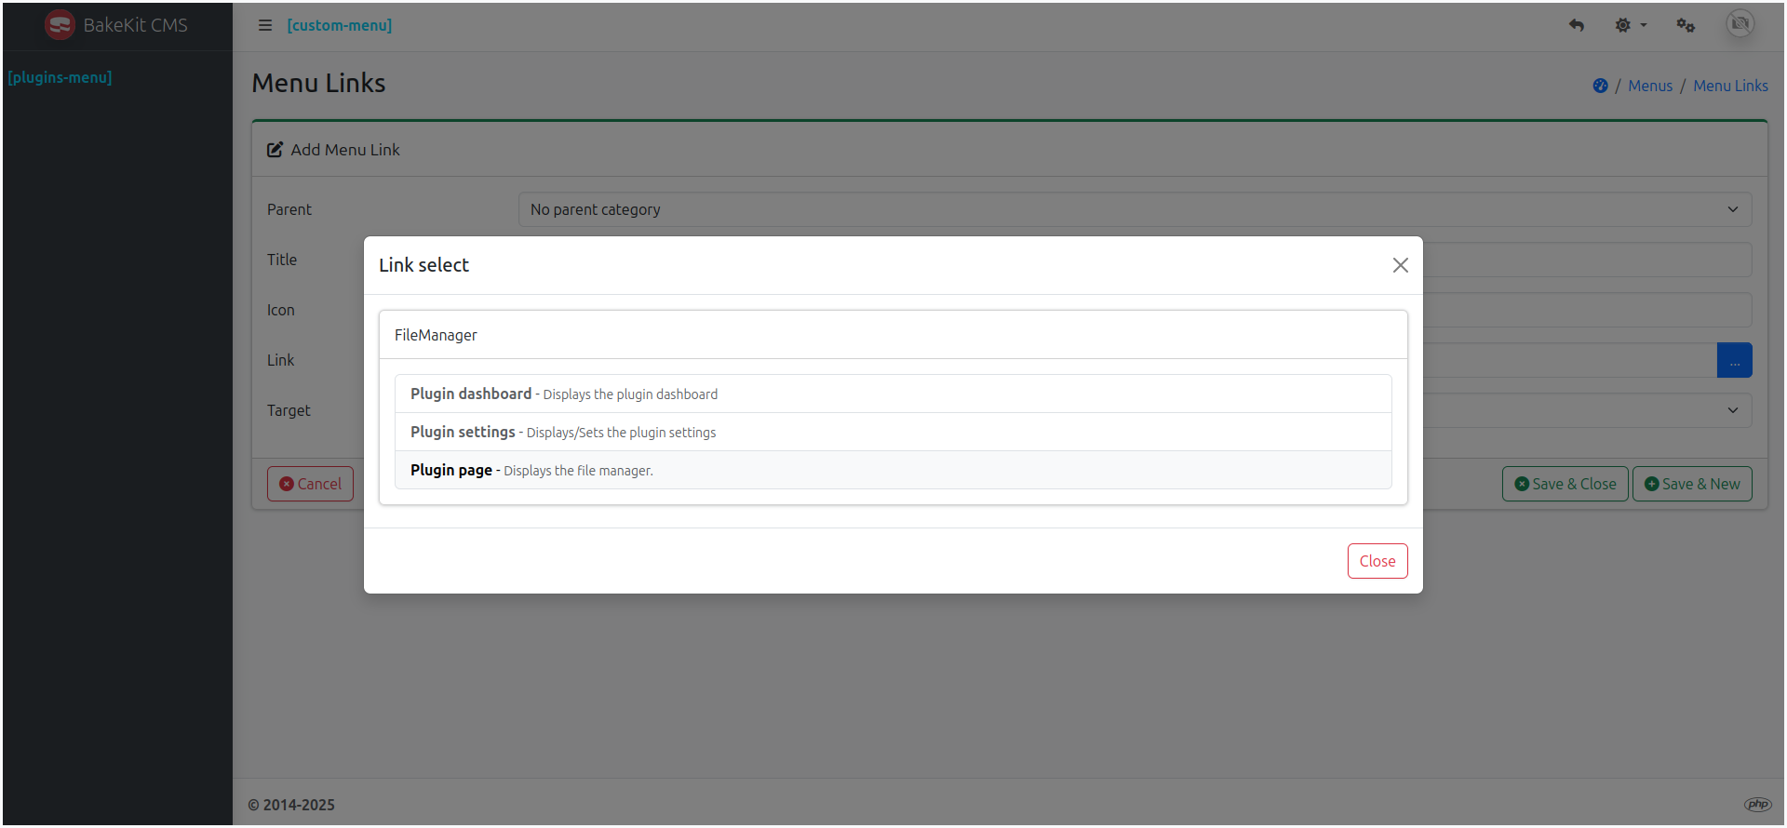Viewport: 1787px width, 828px height.
Task: Click the dashboard breadcrumb icon
Action: [1600, 86]
